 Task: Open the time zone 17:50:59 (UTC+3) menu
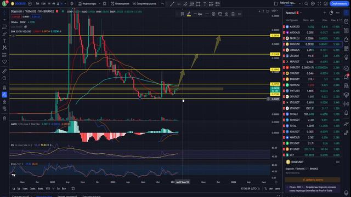tap(250, 188)
